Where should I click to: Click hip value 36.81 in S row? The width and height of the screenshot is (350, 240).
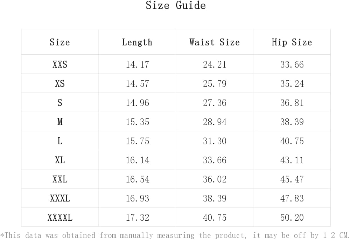[292, 103]
